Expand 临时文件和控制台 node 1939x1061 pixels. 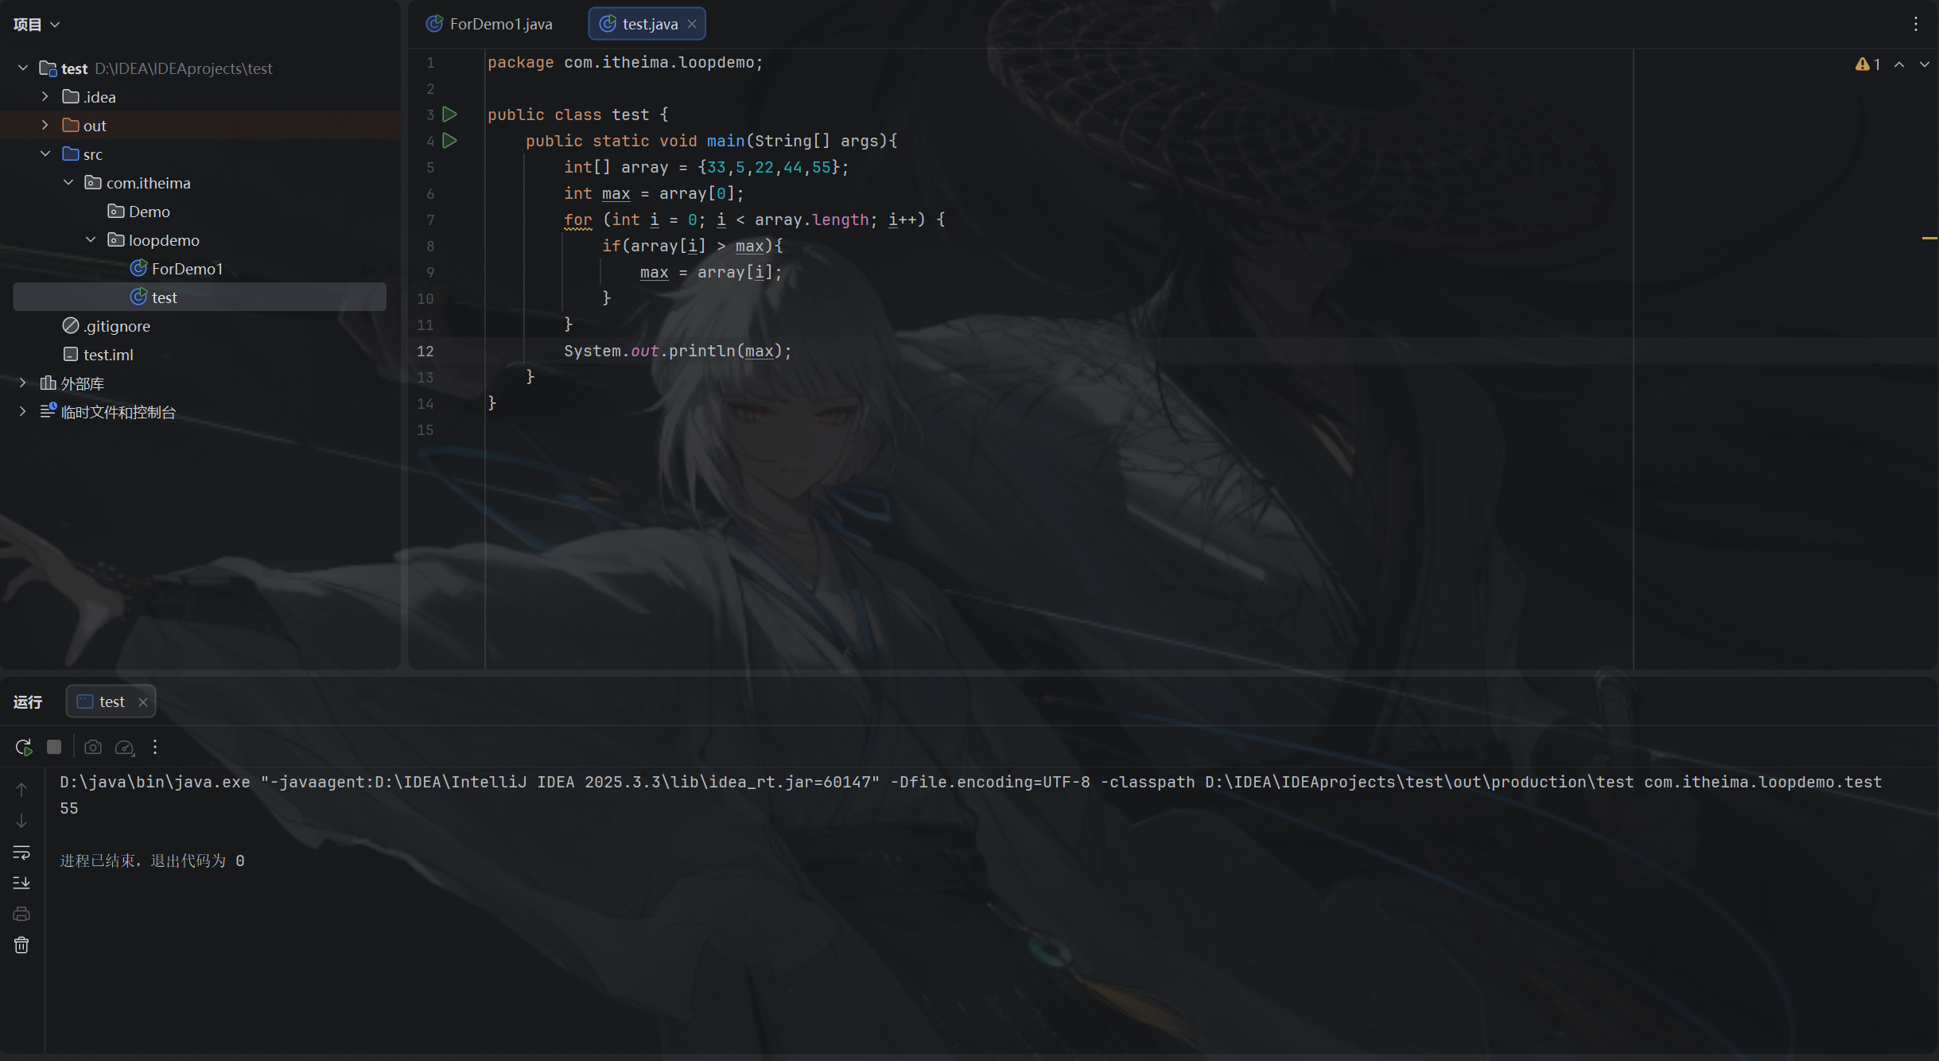point(23,412)
